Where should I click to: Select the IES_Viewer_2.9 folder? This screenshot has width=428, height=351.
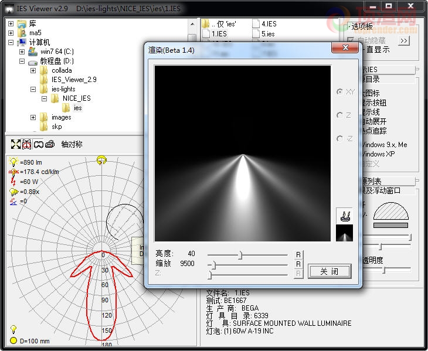(x=74, y=80)
